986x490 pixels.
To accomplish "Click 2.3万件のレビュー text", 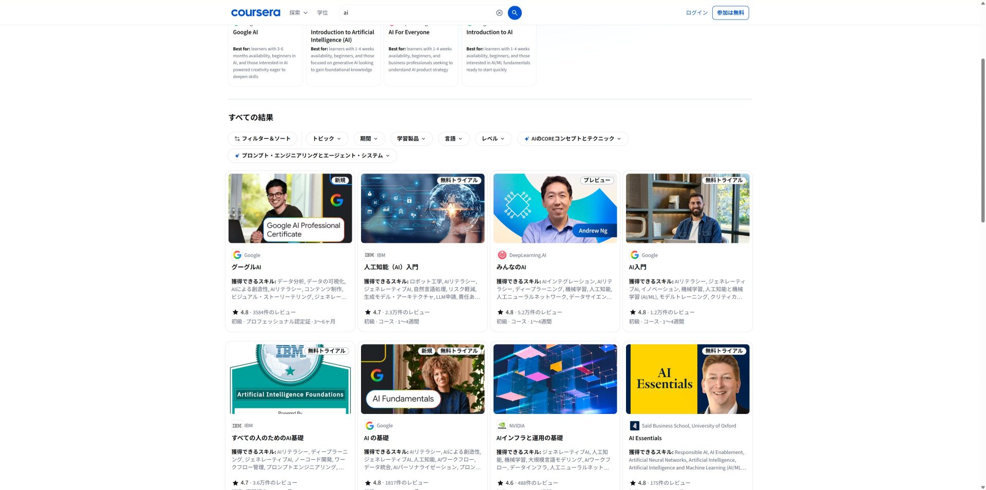I will [407, 312].
